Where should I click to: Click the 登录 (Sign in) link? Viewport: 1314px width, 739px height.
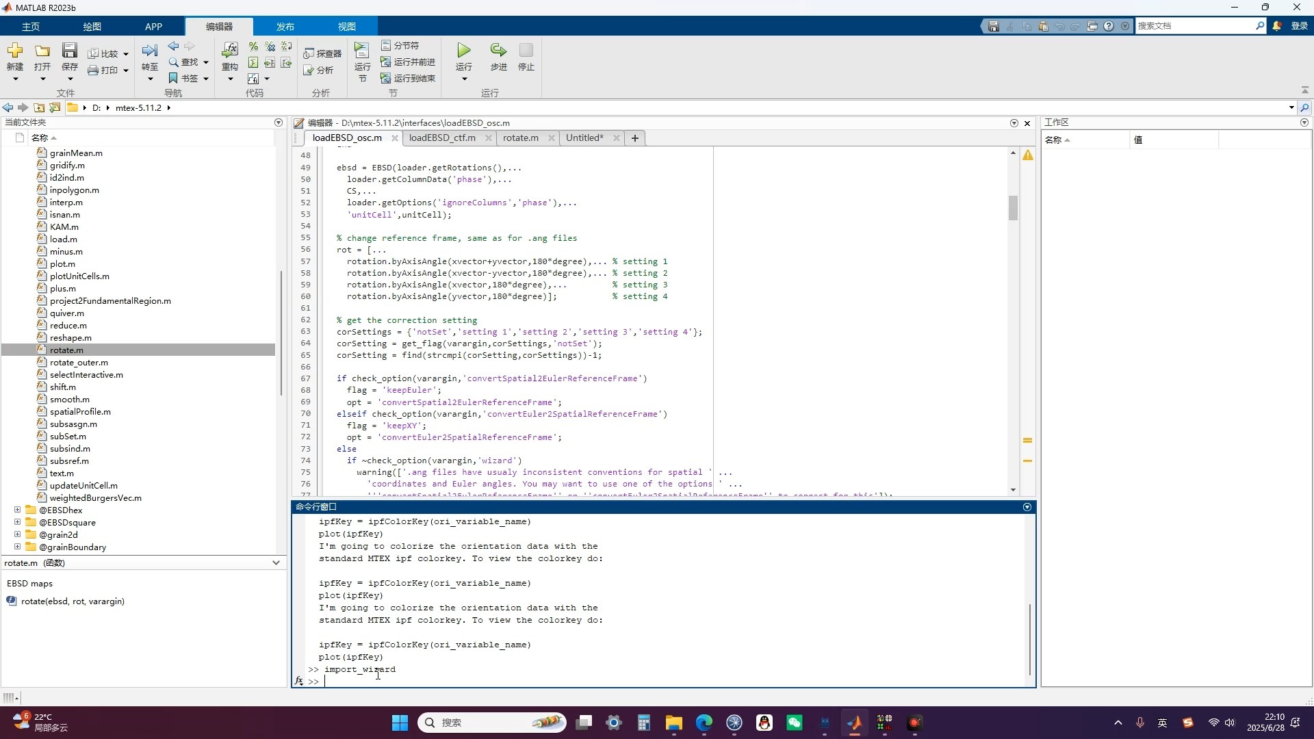(x=1299, y=26)
